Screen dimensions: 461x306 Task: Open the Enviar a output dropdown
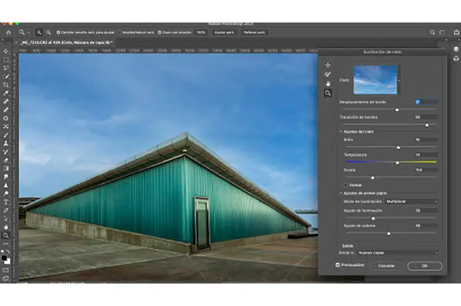coord(398,253)
